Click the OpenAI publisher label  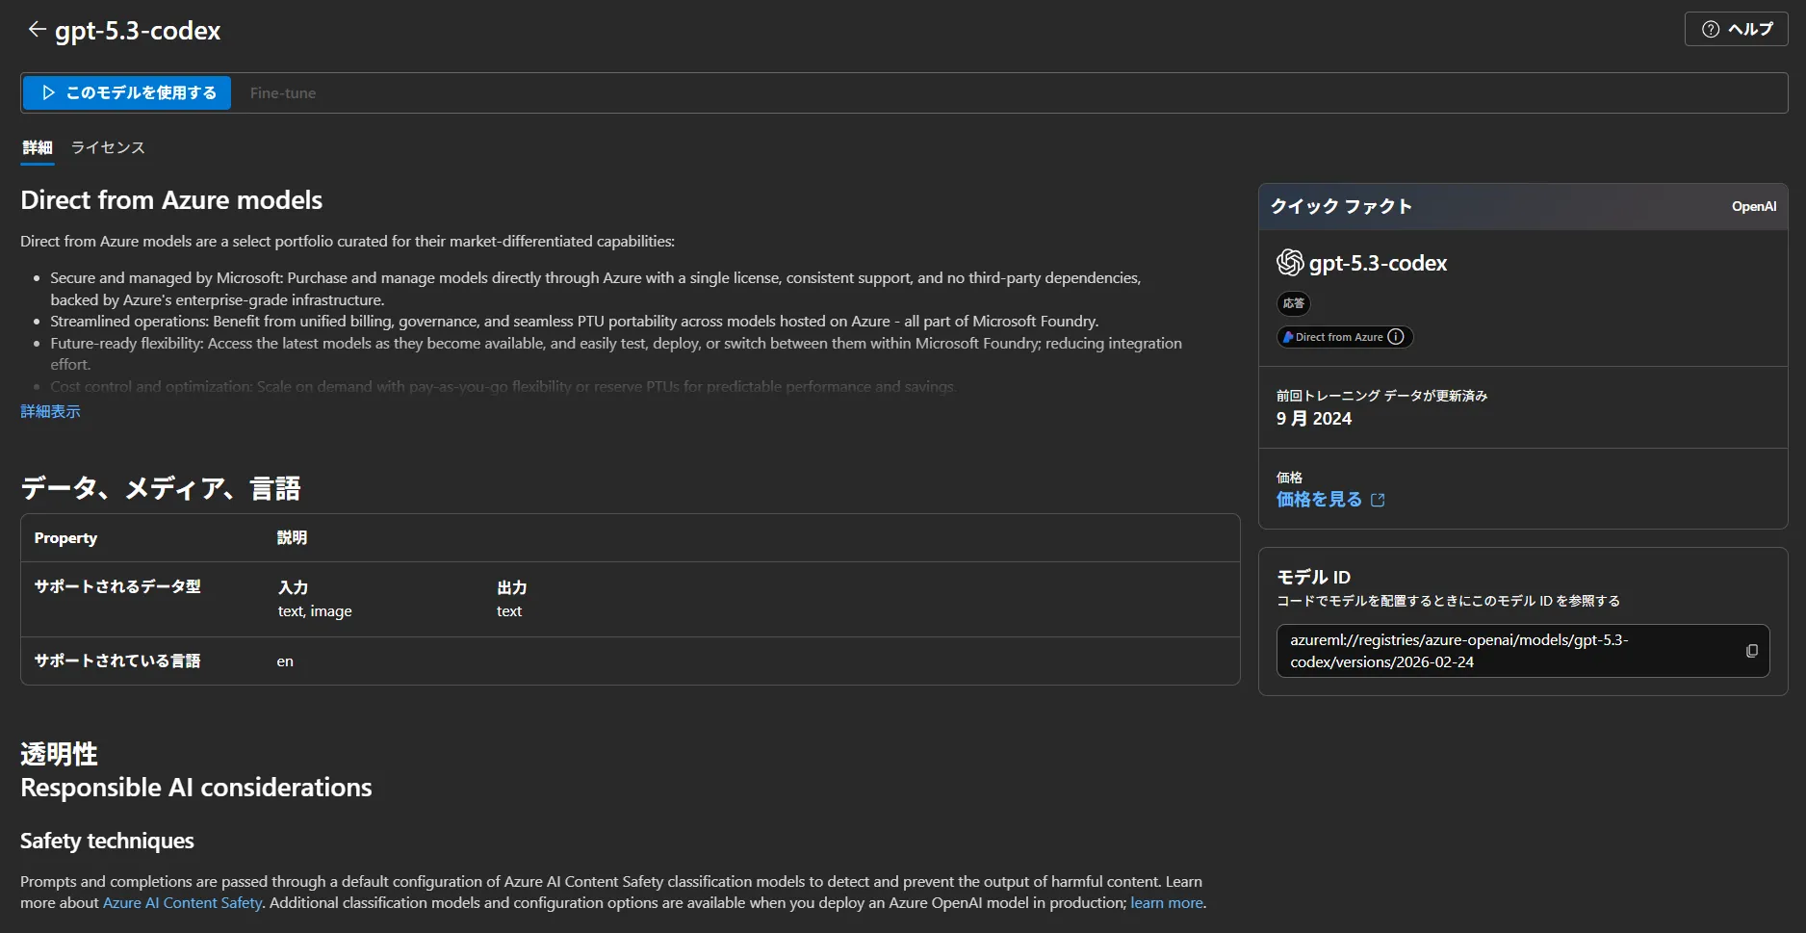[x=1754, y=206]
